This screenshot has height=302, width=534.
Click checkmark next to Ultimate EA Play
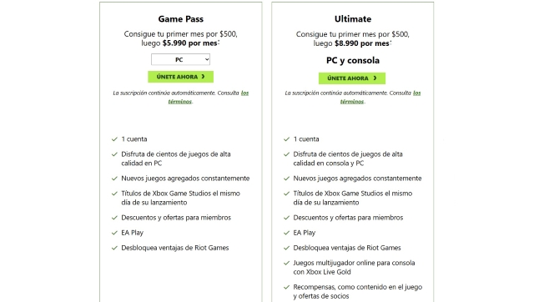(286, 233)
